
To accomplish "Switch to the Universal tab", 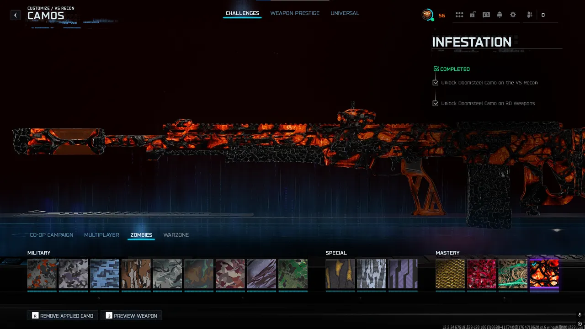I will pyautogui.click(x=345, y=13).
